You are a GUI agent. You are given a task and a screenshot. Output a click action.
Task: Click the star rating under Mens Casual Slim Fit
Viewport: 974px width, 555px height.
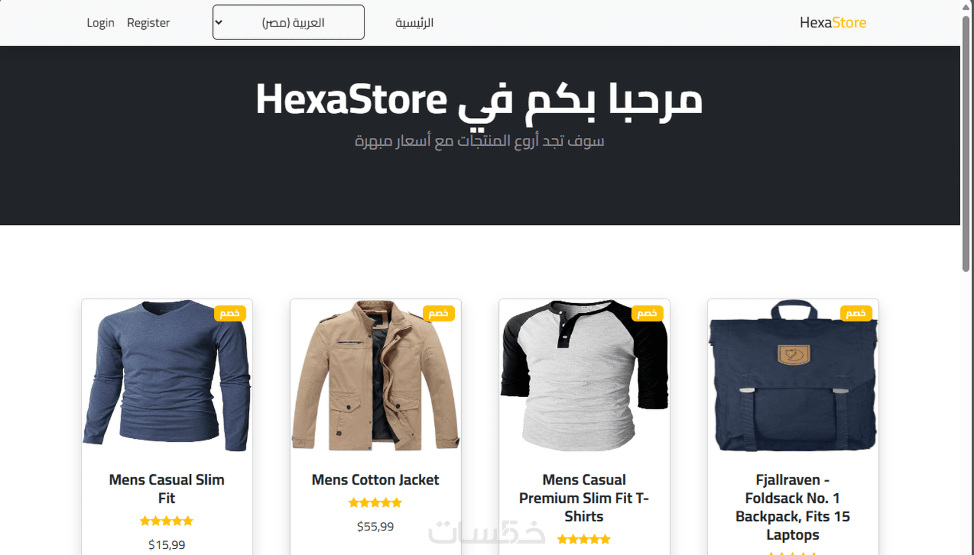pyautogui.click(x=167, y=521)
